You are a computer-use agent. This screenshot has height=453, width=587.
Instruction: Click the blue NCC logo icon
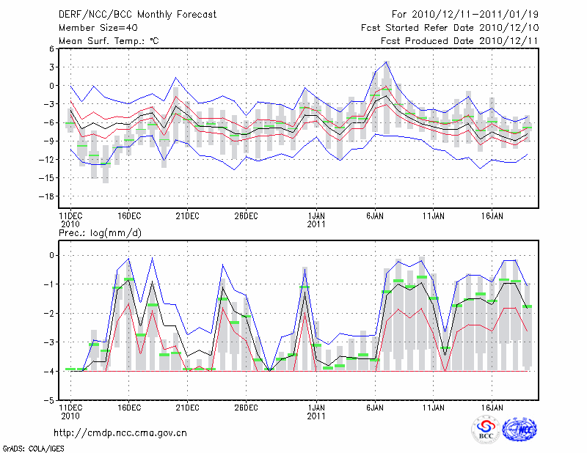click(519, 429)
